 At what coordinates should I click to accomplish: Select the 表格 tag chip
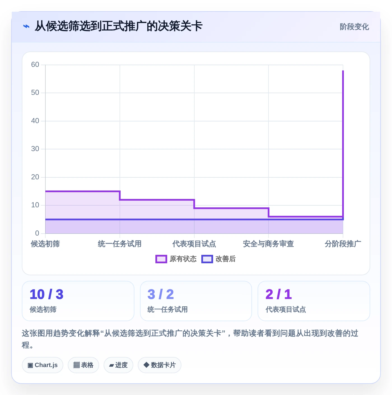click(83, 365)
